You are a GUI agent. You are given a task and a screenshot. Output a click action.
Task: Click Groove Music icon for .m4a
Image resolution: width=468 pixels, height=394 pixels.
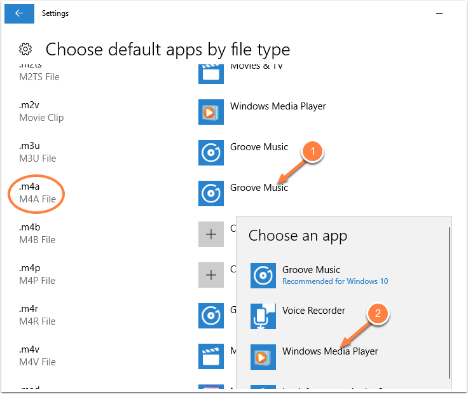pyautogui.click(x=211, y=193)
